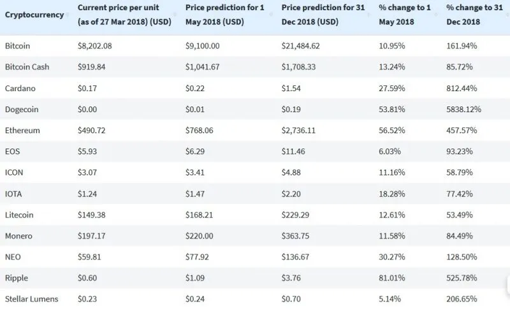Click Dogecoin's 5838.12% change value
The height and width of the screenshot is (313, 510).
(464, 109)
